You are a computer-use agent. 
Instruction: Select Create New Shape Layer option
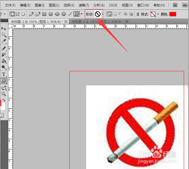pos(109,14)
